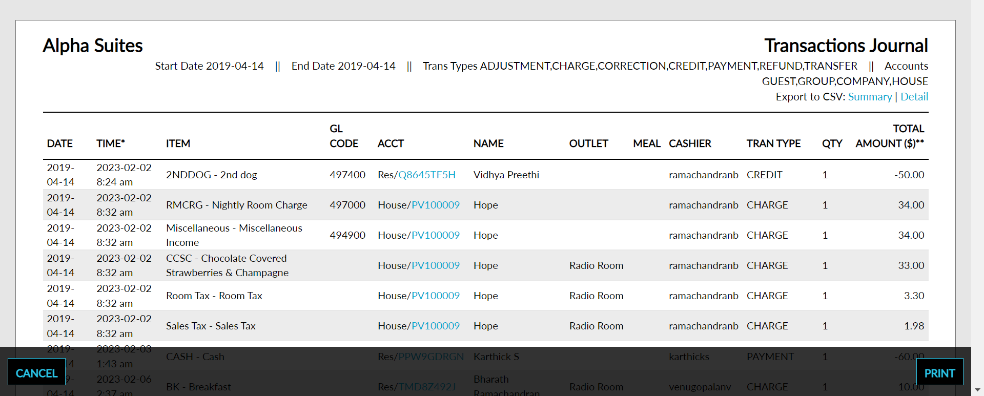Click the CANCEL button

pyautogui.click(x=36, y=372)
